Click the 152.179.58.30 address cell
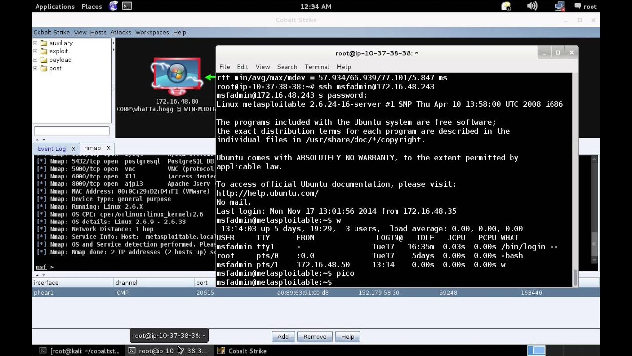Viewport: 632px width, 356px height. (379, 293)
